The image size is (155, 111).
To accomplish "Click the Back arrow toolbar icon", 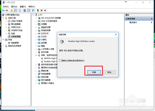I will (3, 10).
